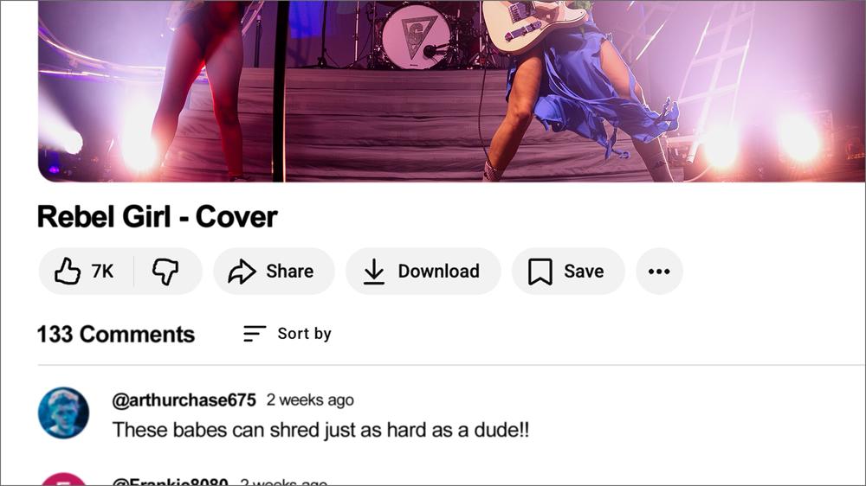Click the Save button label

coord(584,272)
